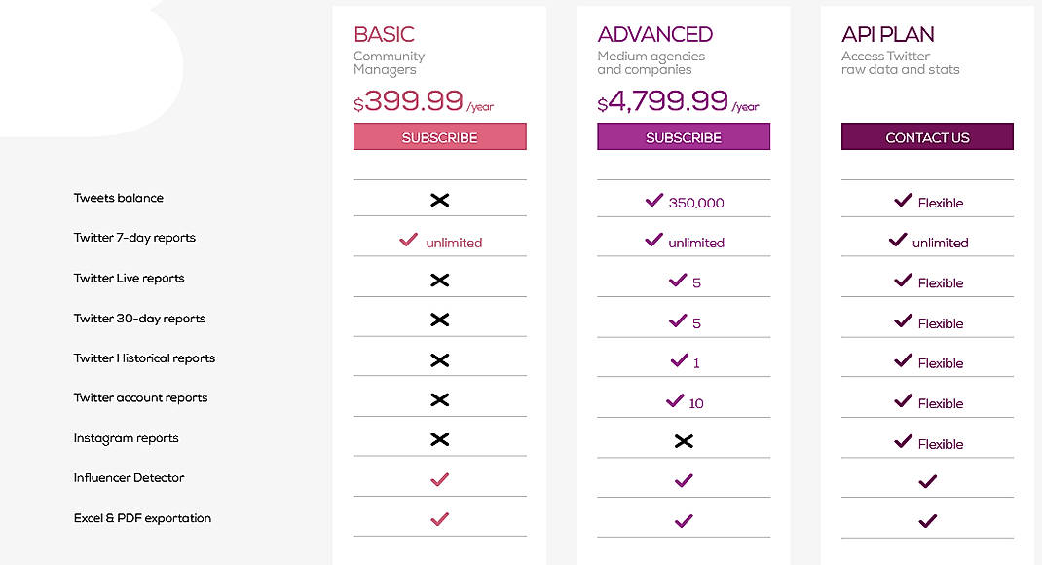Click the ADVANCED plan heading
Image resolution: width=1042 pixels, height=565 pixels.
pyautogui.click(x=654, y=34)
